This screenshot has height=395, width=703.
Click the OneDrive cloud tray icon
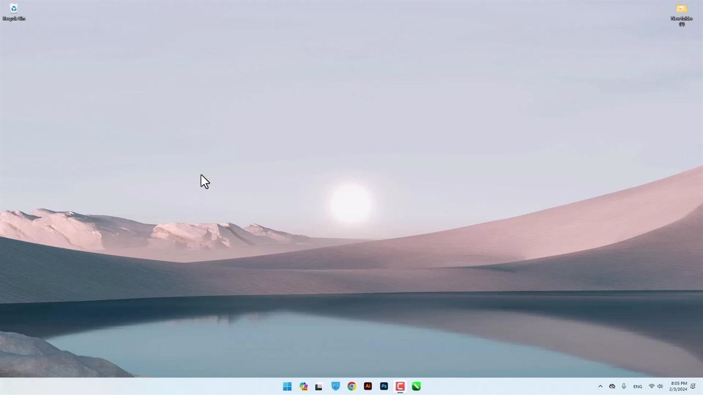(x=612, y=386)
